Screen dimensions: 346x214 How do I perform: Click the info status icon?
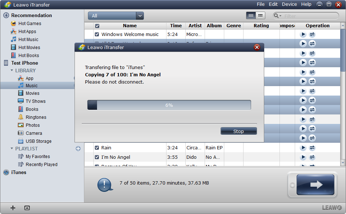105,185
